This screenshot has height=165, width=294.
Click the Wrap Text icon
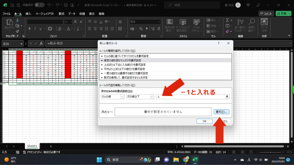[x=120, y=22]
